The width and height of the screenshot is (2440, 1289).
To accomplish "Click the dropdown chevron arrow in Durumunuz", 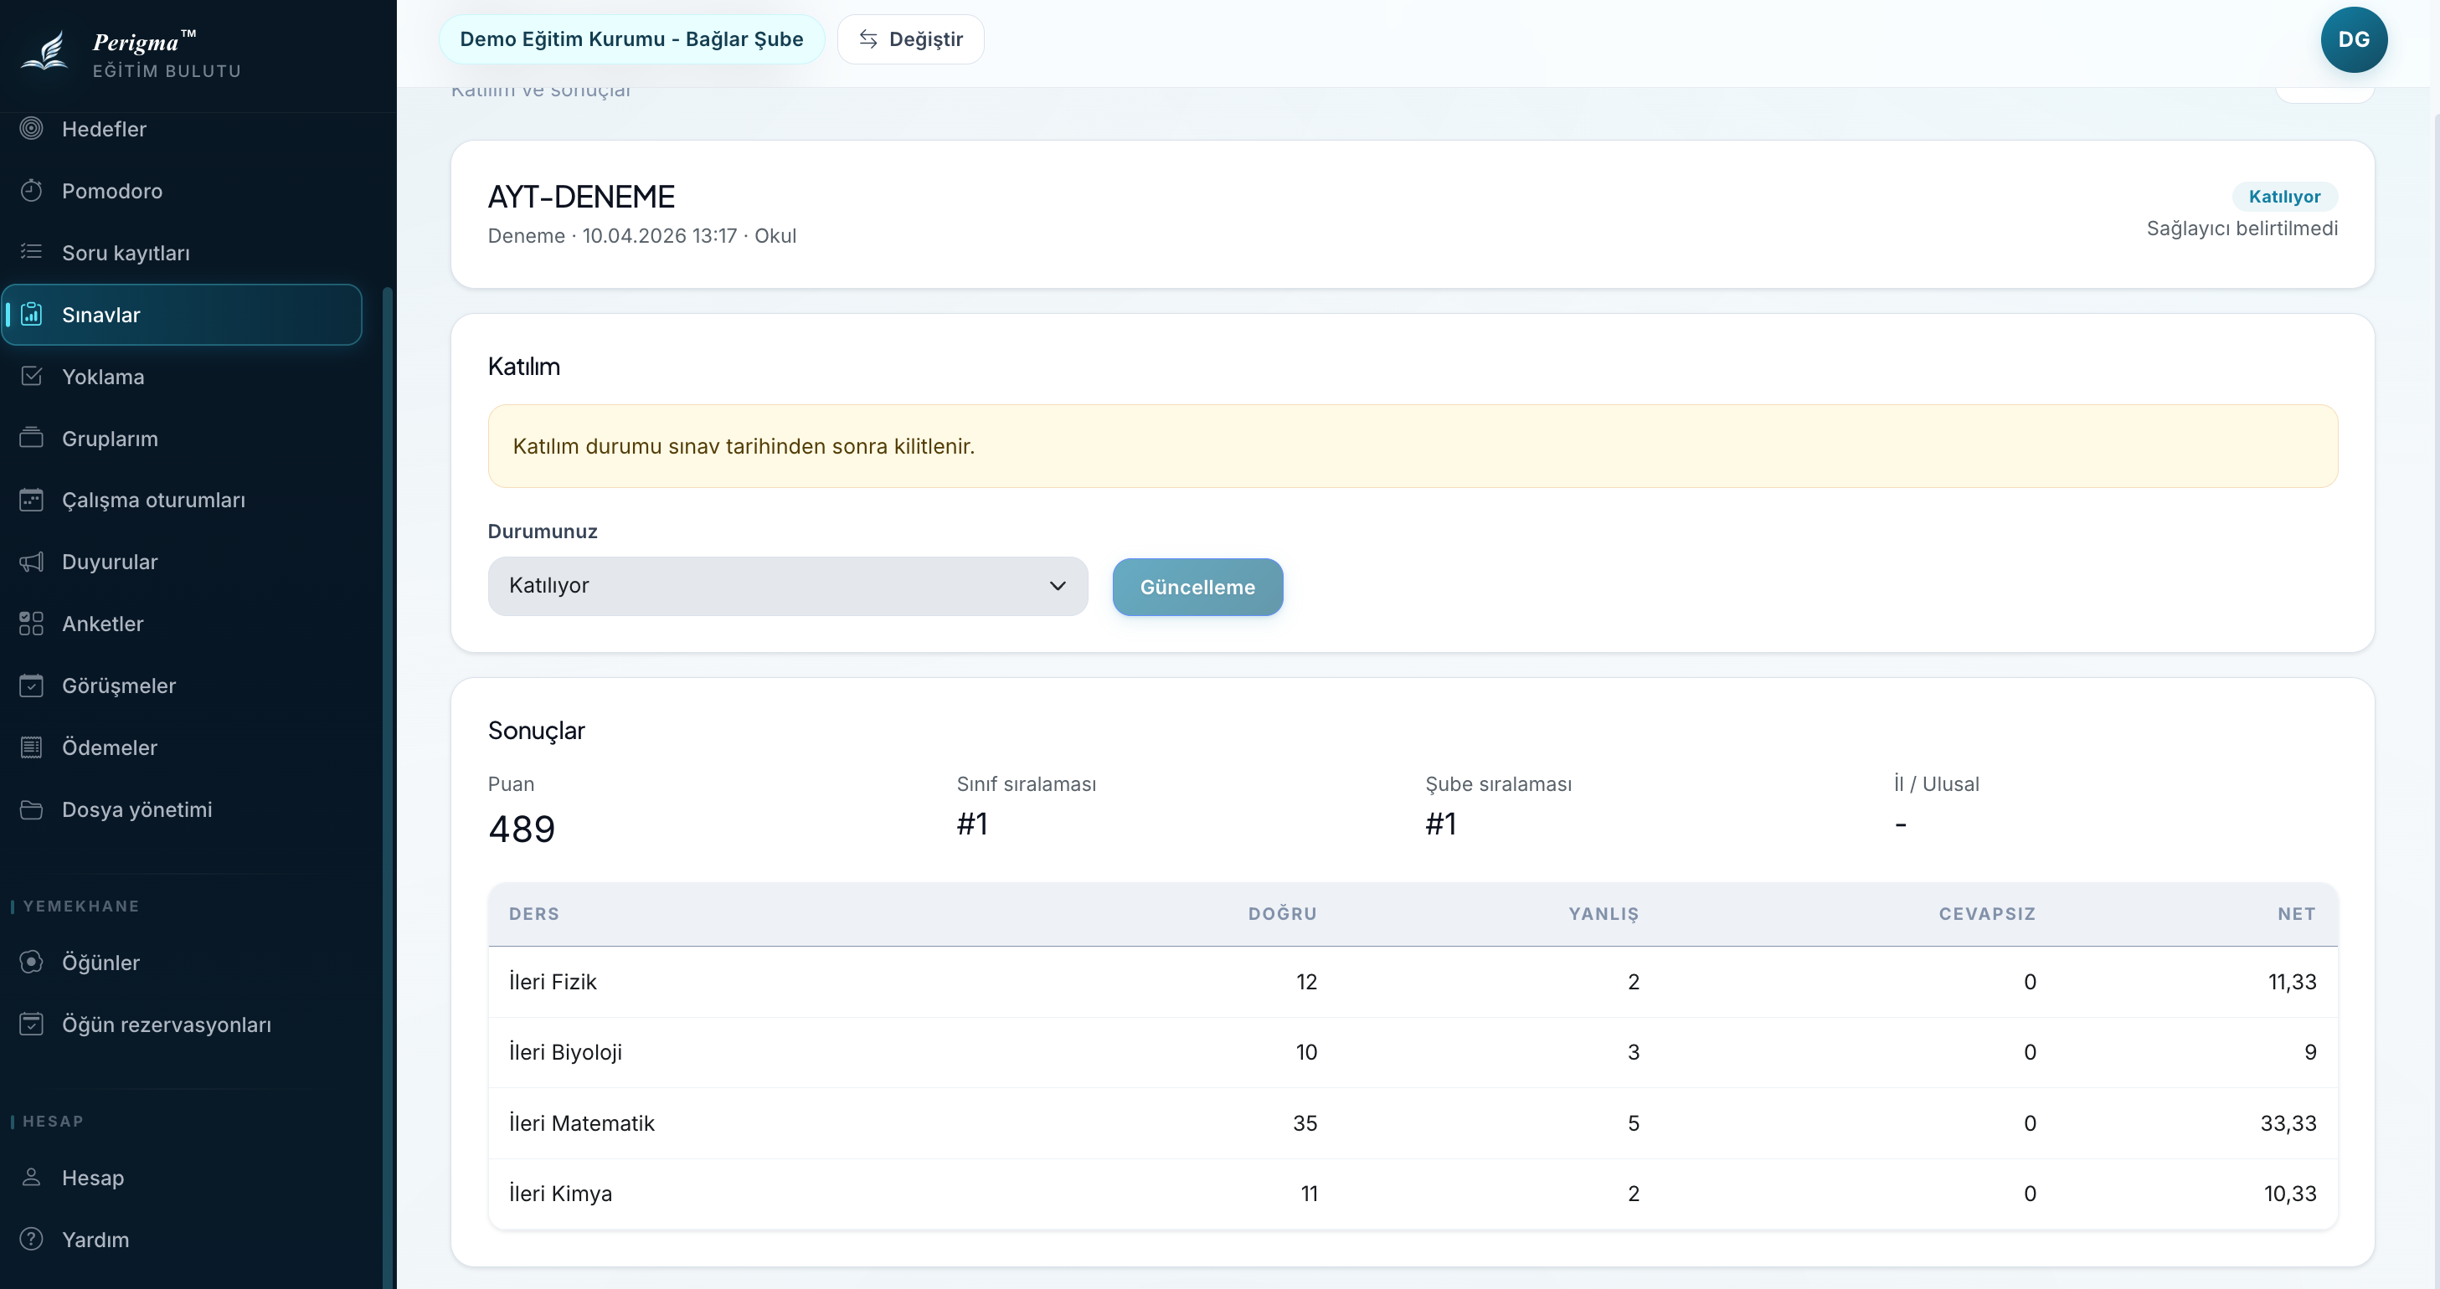I will click(1057, 586).
